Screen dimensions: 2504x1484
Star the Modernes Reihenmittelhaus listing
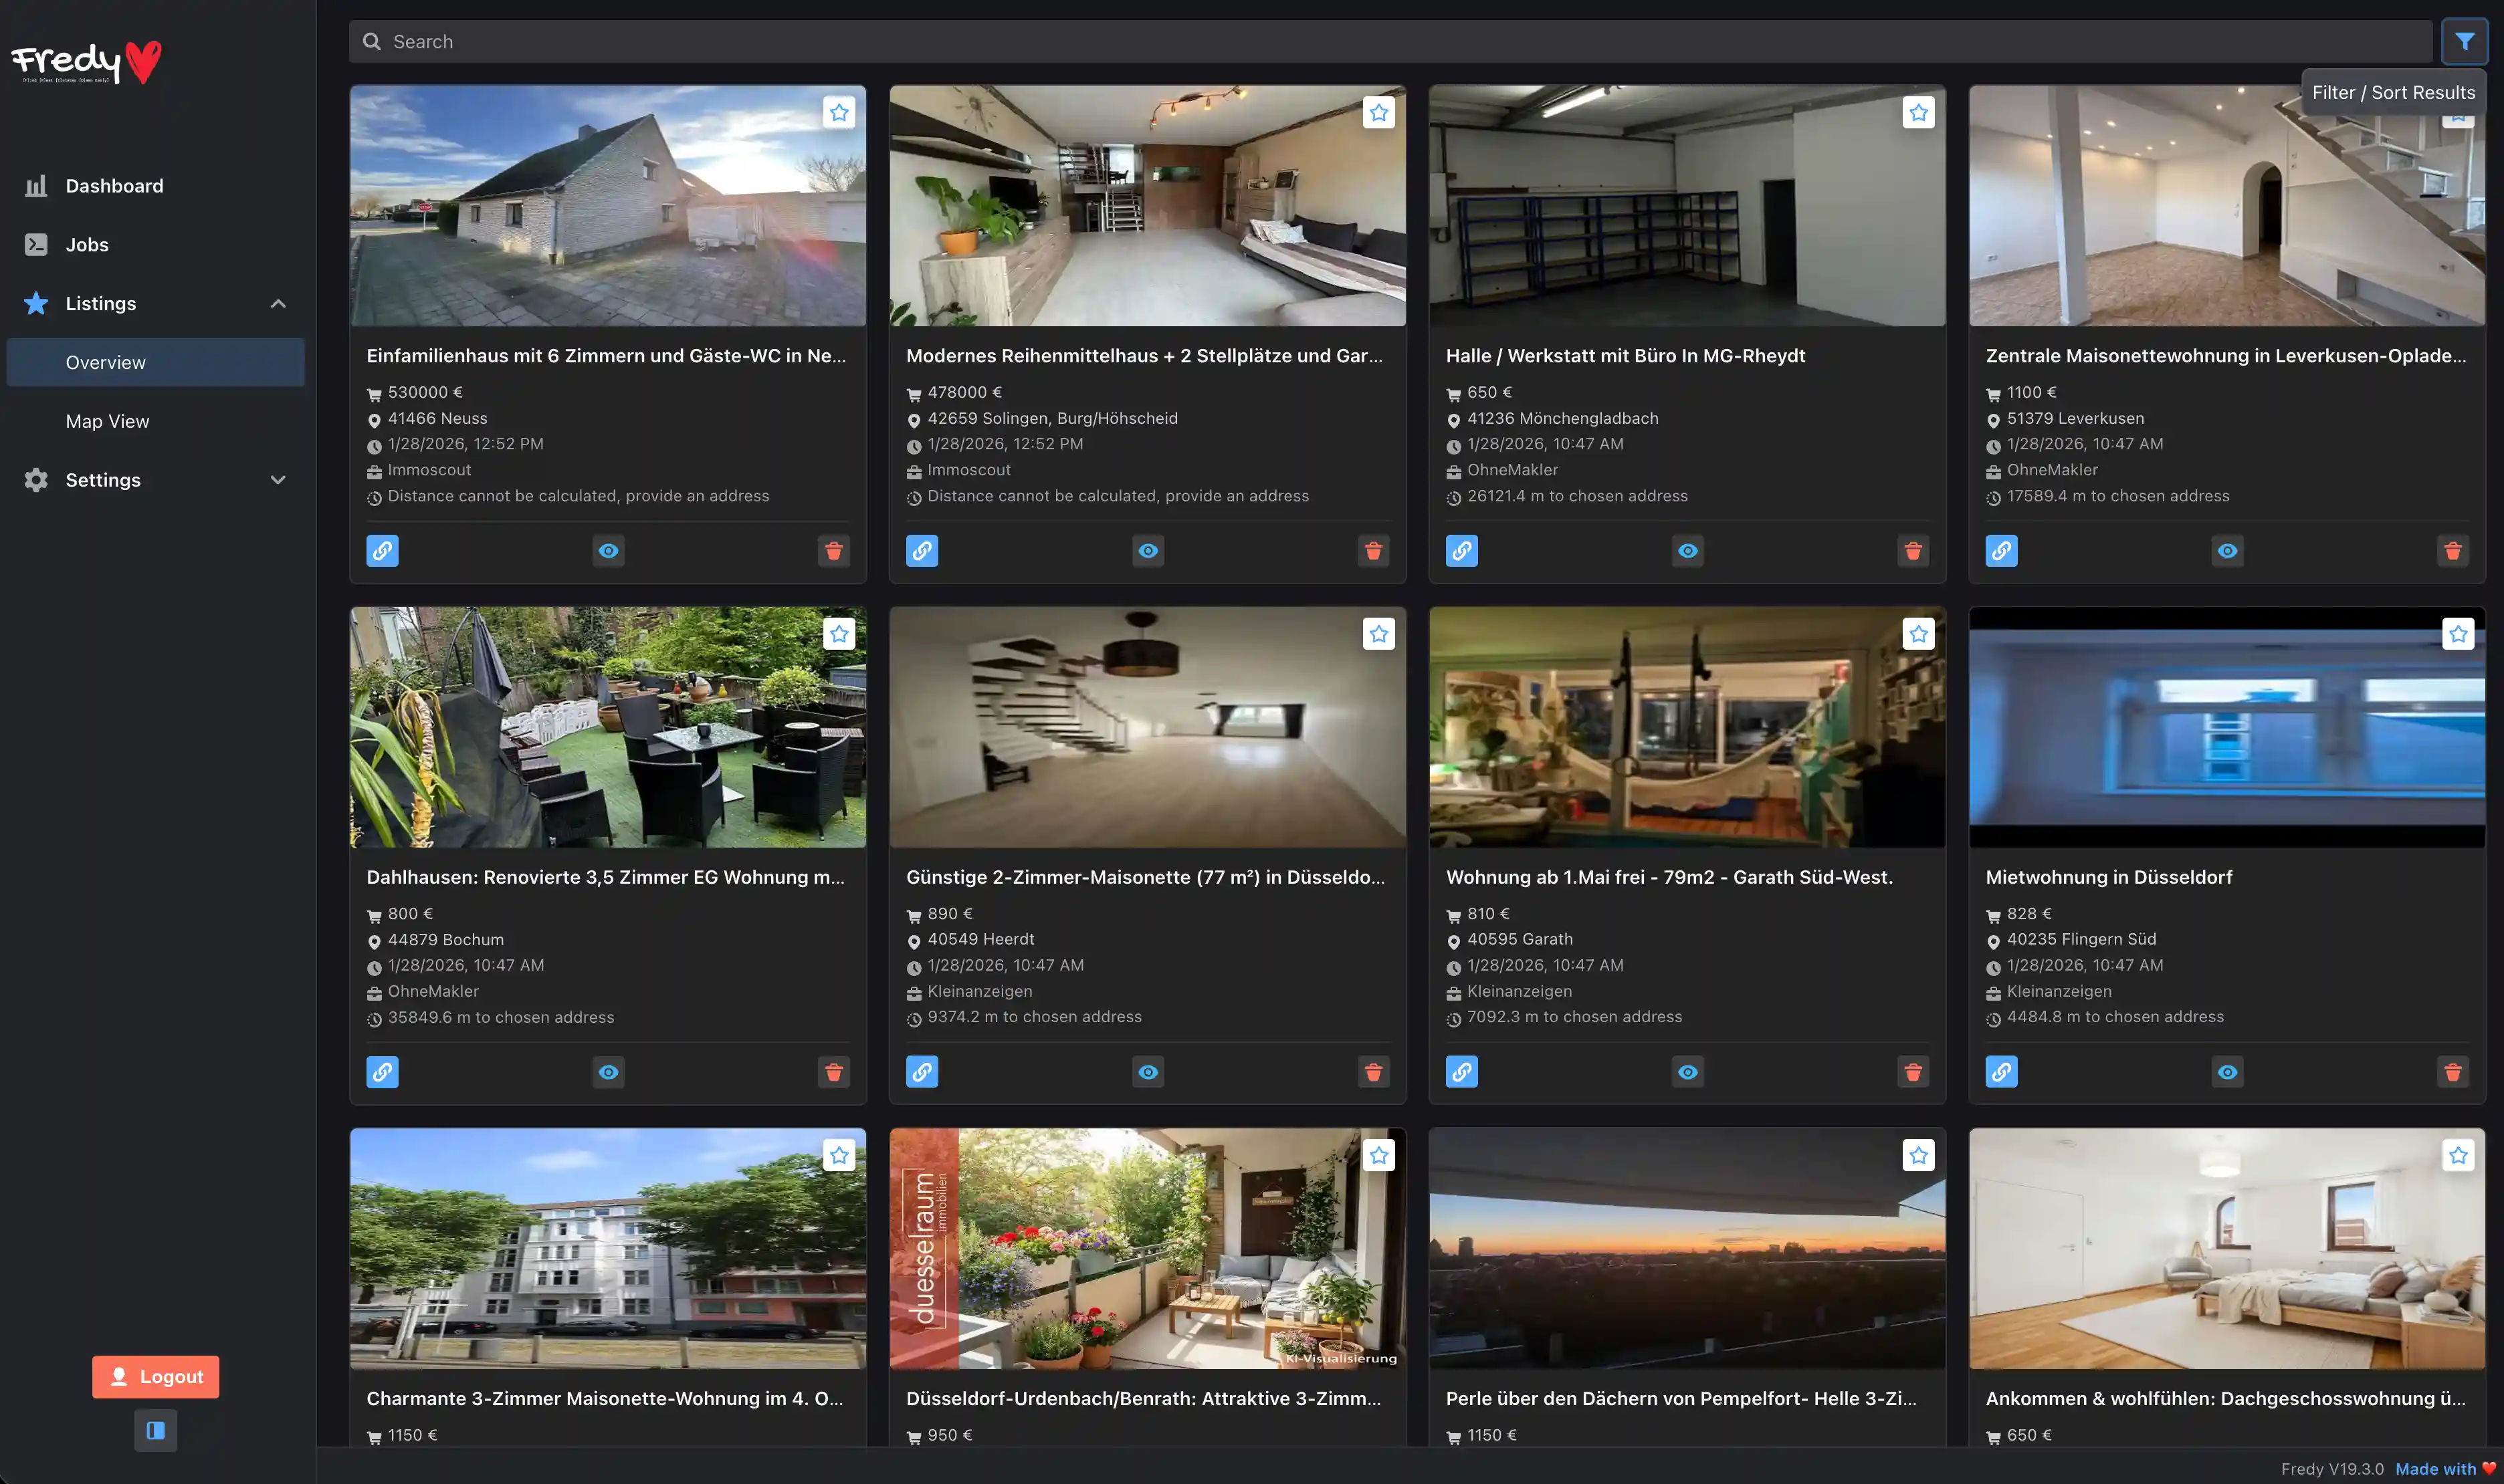1378,112
